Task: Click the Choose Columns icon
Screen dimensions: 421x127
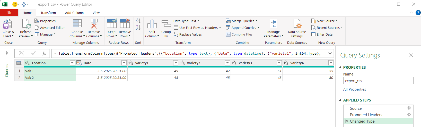Action: pos(77,24)
